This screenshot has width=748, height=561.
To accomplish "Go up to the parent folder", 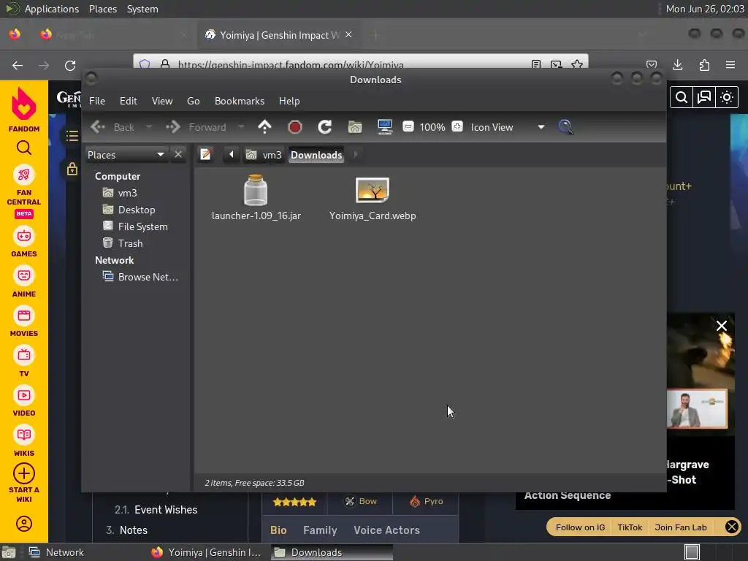I will click(264, 127).
